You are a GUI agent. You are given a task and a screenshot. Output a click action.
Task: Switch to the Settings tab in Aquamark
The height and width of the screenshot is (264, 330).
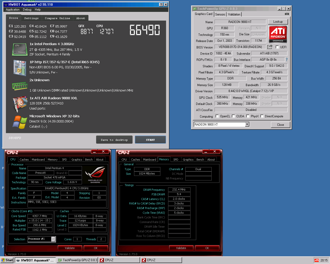click(x=31, y=18)
